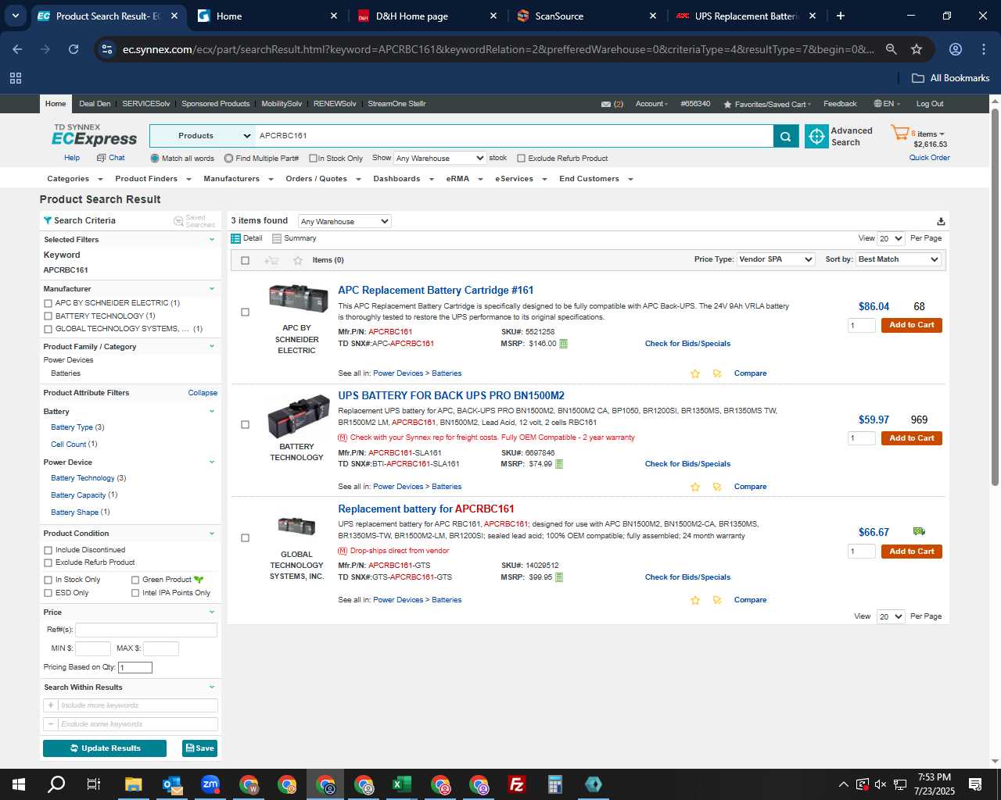The height and width of the screenshot is (800, 1001).
Task: Collapse the Manufacturer filter section
Action: coord(211,289)
